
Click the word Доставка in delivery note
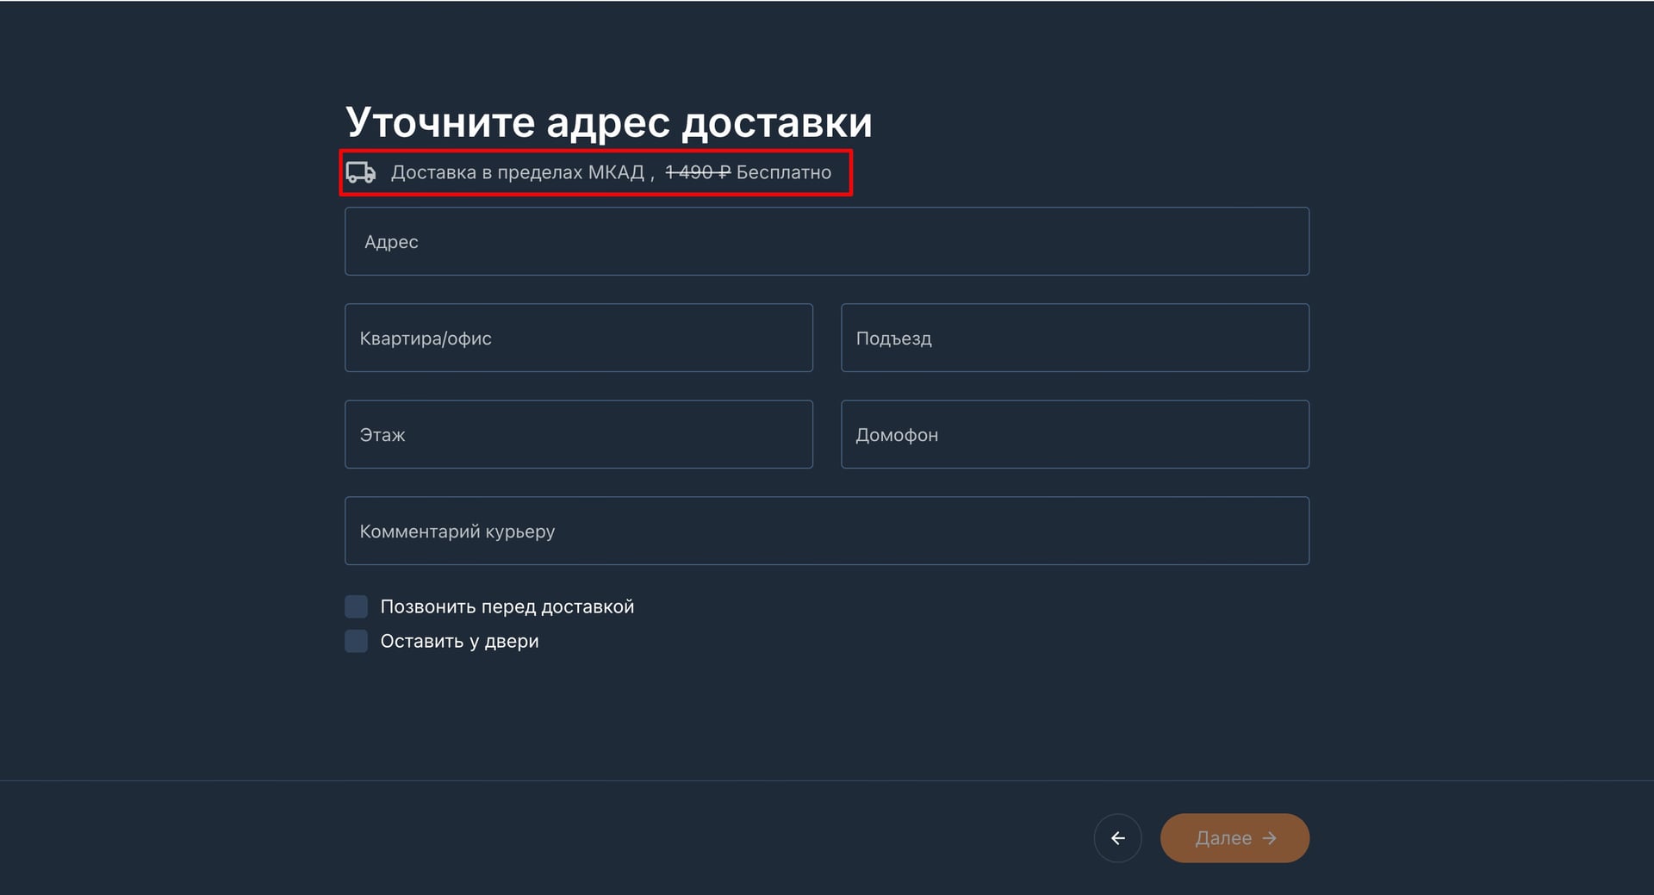tap(433, 172)
